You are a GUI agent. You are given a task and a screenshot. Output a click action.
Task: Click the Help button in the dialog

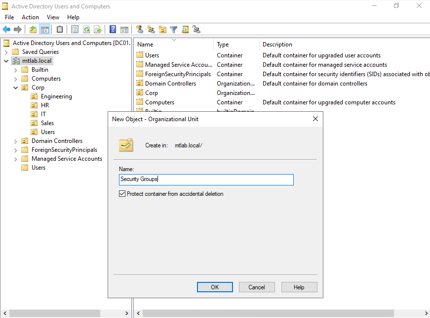(x=299, y=287)
